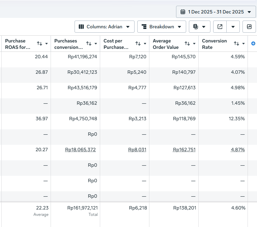
Task: Open export options caret dropdown
Action: pyautogui.click(x=233, y=27)
